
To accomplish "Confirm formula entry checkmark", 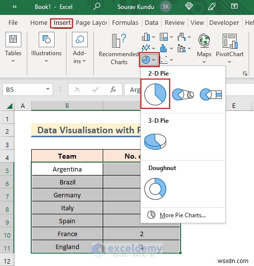I will point(95,89).
